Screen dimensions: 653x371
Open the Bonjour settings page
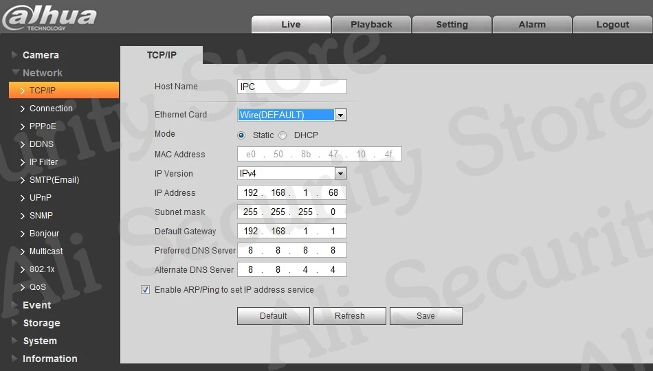pyautogui.click(x=44, y=234)
